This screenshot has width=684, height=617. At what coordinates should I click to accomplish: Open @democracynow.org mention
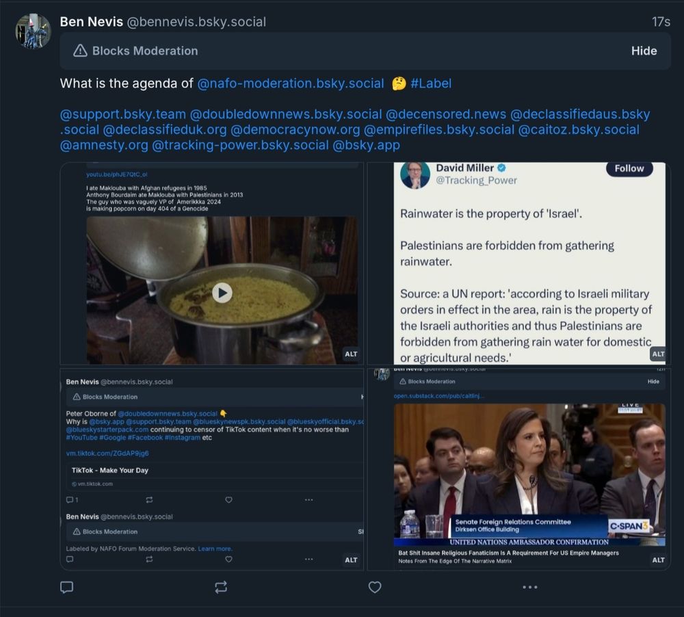(295, 129)
